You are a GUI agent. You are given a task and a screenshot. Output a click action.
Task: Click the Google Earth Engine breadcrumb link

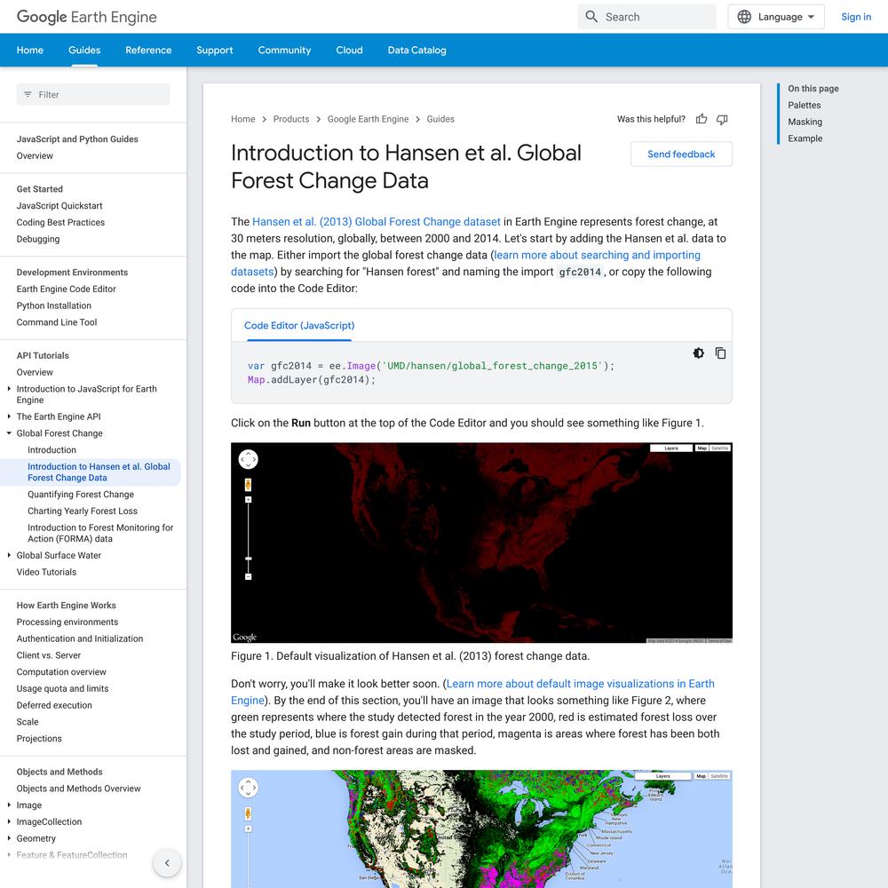tap(369, 119)
